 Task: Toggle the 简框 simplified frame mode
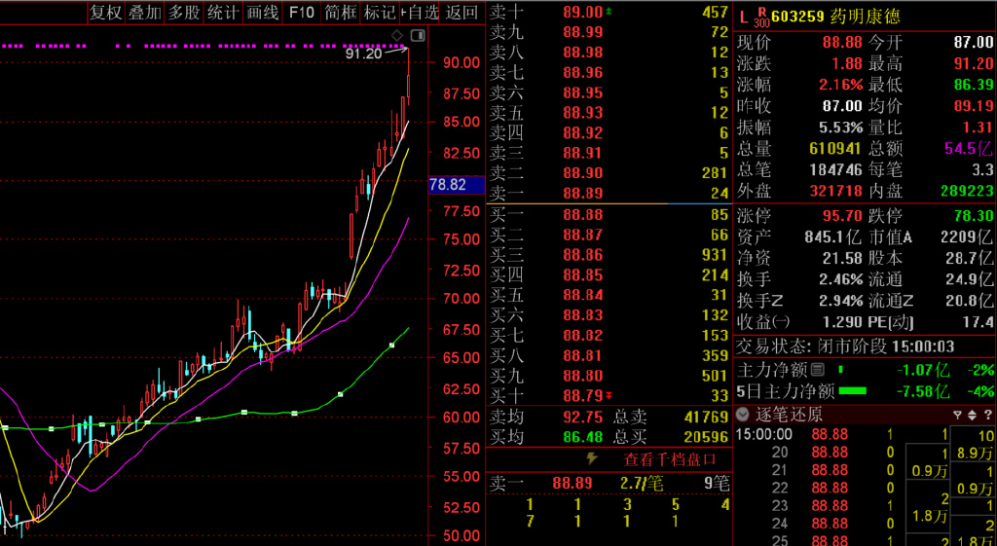[x=341, y=13]
